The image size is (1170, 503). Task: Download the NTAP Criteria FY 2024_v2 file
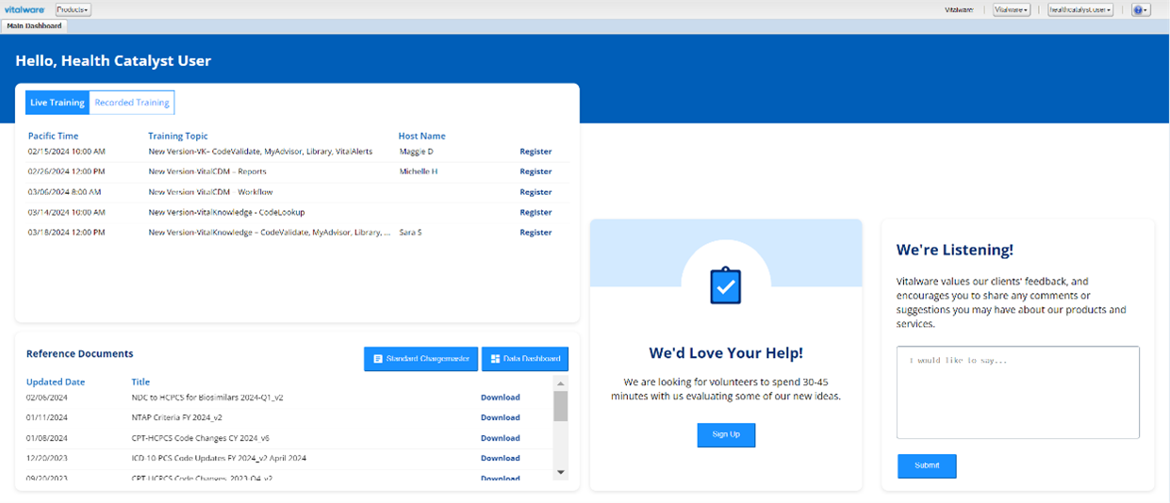(x=500, y=417)
